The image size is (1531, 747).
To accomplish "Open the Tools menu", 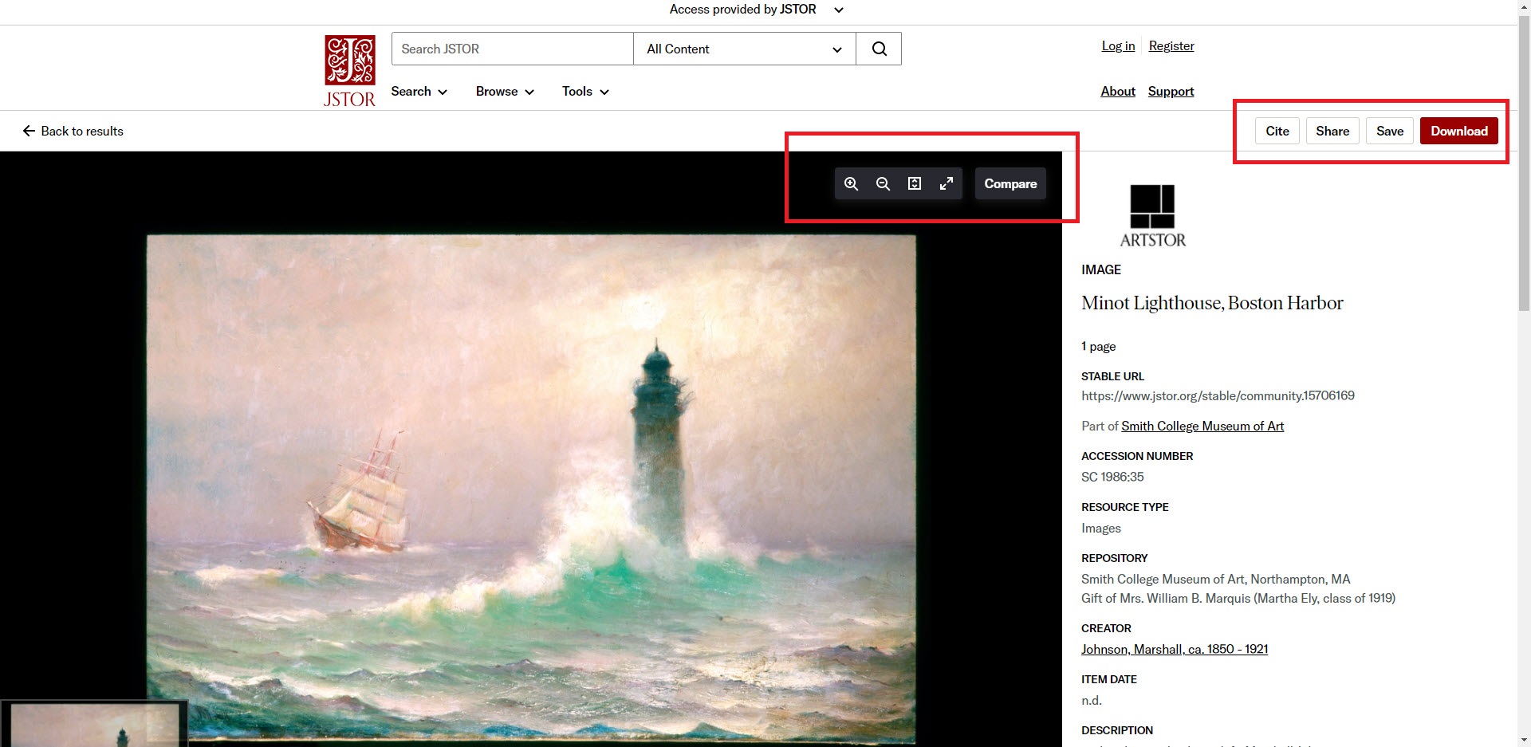I will 585,92.
